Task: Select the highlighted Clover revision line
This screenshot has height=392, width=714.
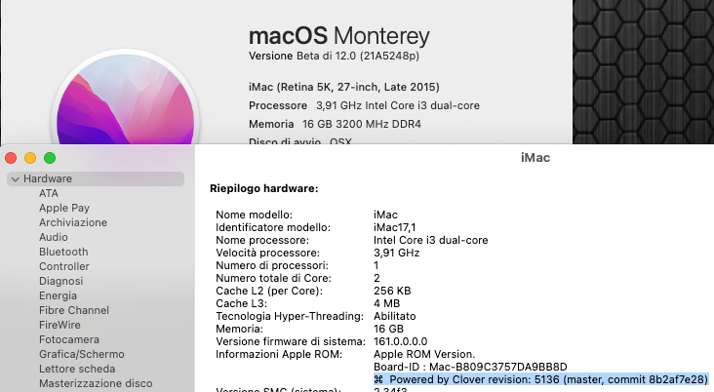Action: click(541, 379)
